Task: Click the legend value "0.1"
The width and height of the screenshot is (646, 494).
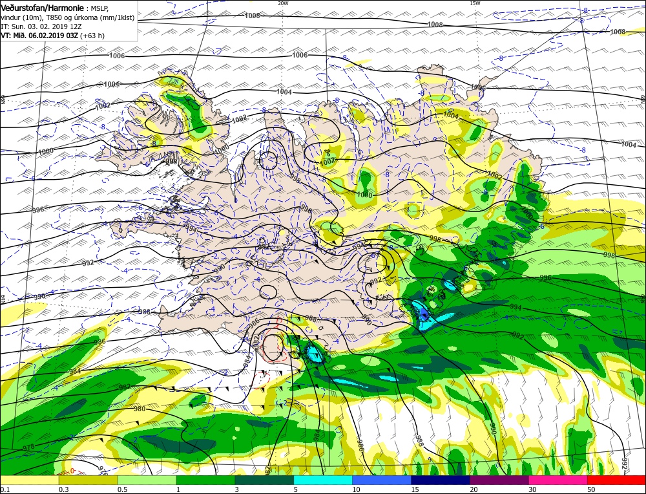Action: pyautogui.click(x=5, y=489)
